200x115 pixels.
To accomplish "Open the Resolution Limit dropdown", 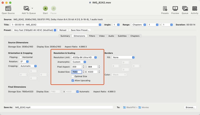I will click(x=84, y=57).
